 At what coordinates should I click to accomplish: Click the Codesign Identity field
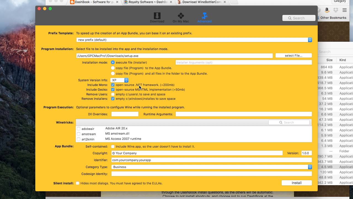click(x=212, y=174)
